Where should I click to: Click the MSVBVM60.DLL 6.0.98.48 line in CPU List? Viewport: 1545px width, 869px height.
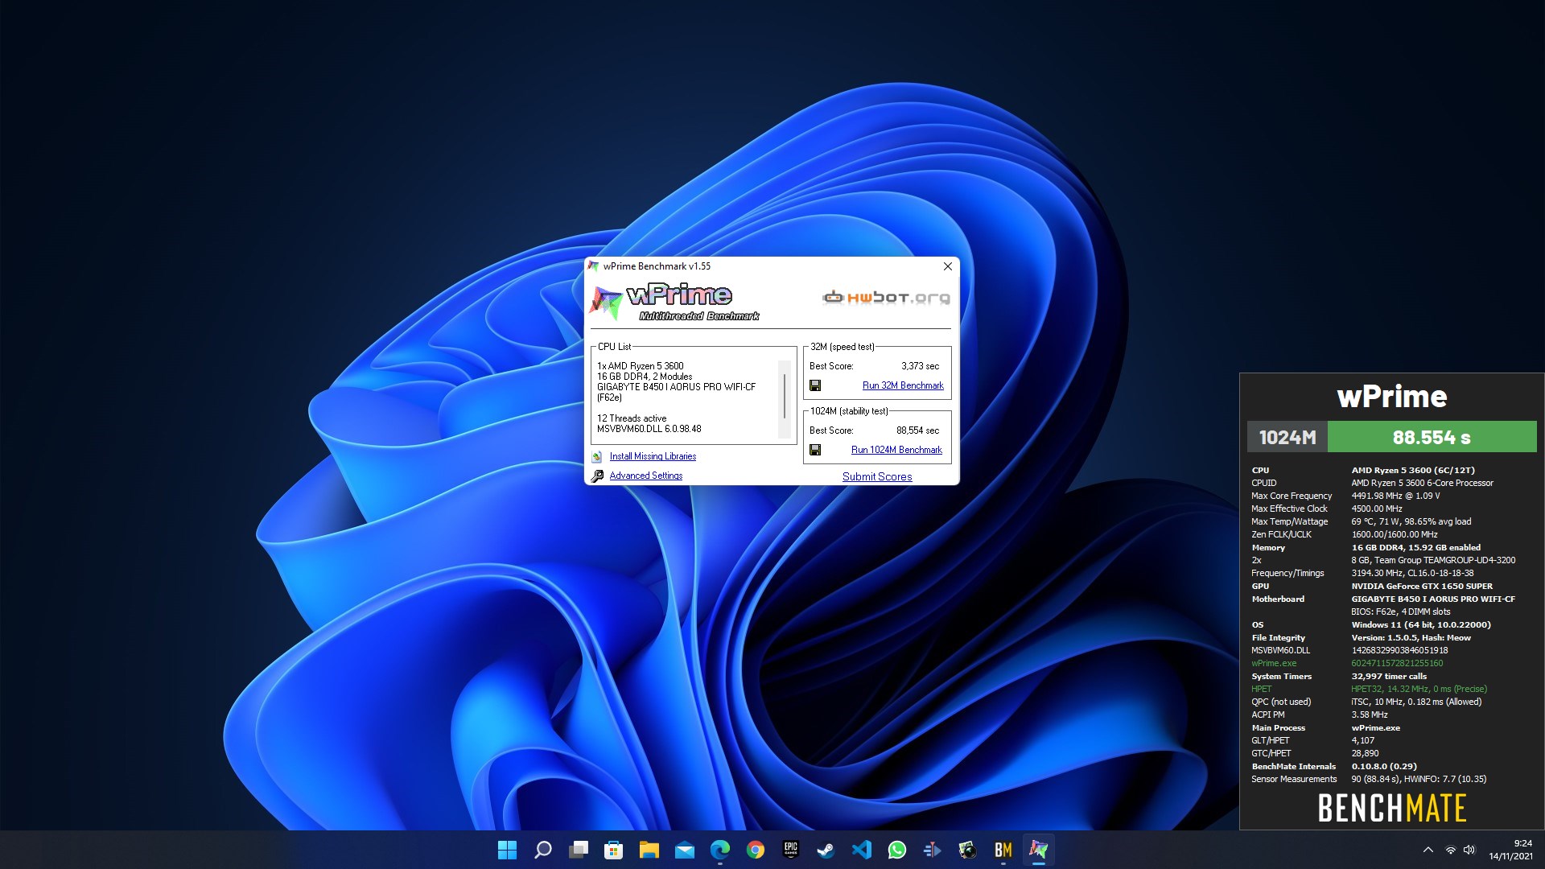coord(649,429)
